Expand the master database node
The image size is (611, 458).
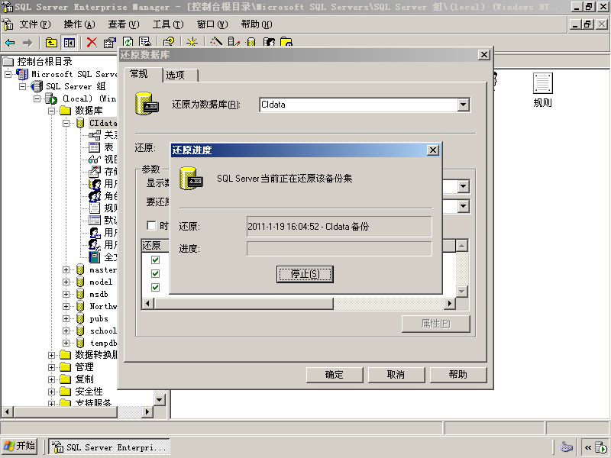(x=66, y=269)
